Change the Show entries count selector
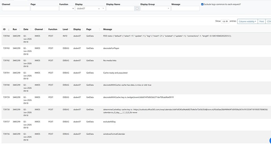 coord(225,22)
